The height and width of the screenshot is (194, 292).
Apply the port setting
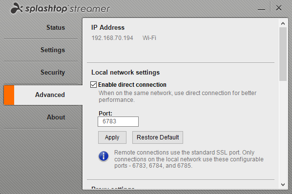(112, 137)
